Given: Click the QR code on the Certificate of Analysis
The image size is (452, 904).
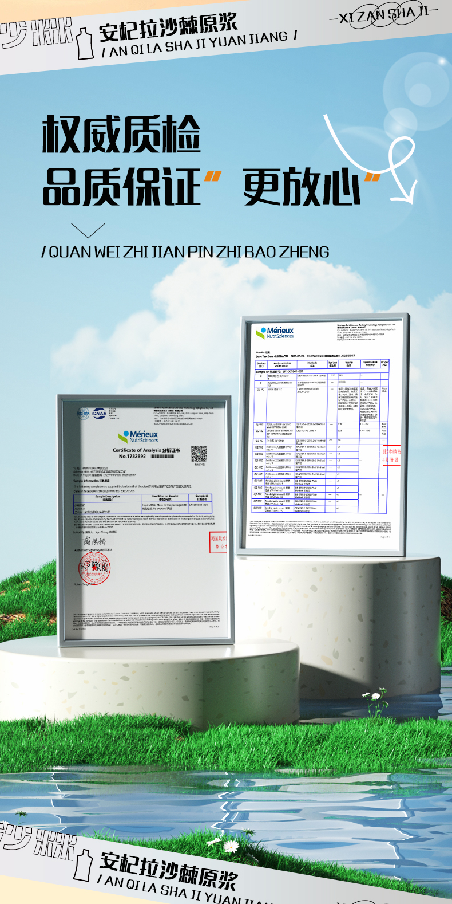Looking at the screenshot, I should 199,454.
